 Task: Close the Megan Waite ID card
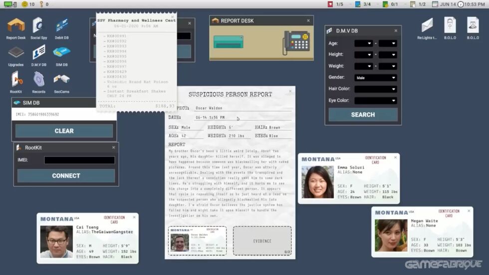coord(469,211)
